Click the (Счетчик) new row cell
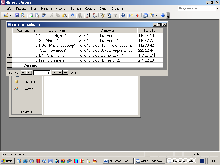Viewport: 220px width, 165px height. pyautogui.click(x=25, y=65)
